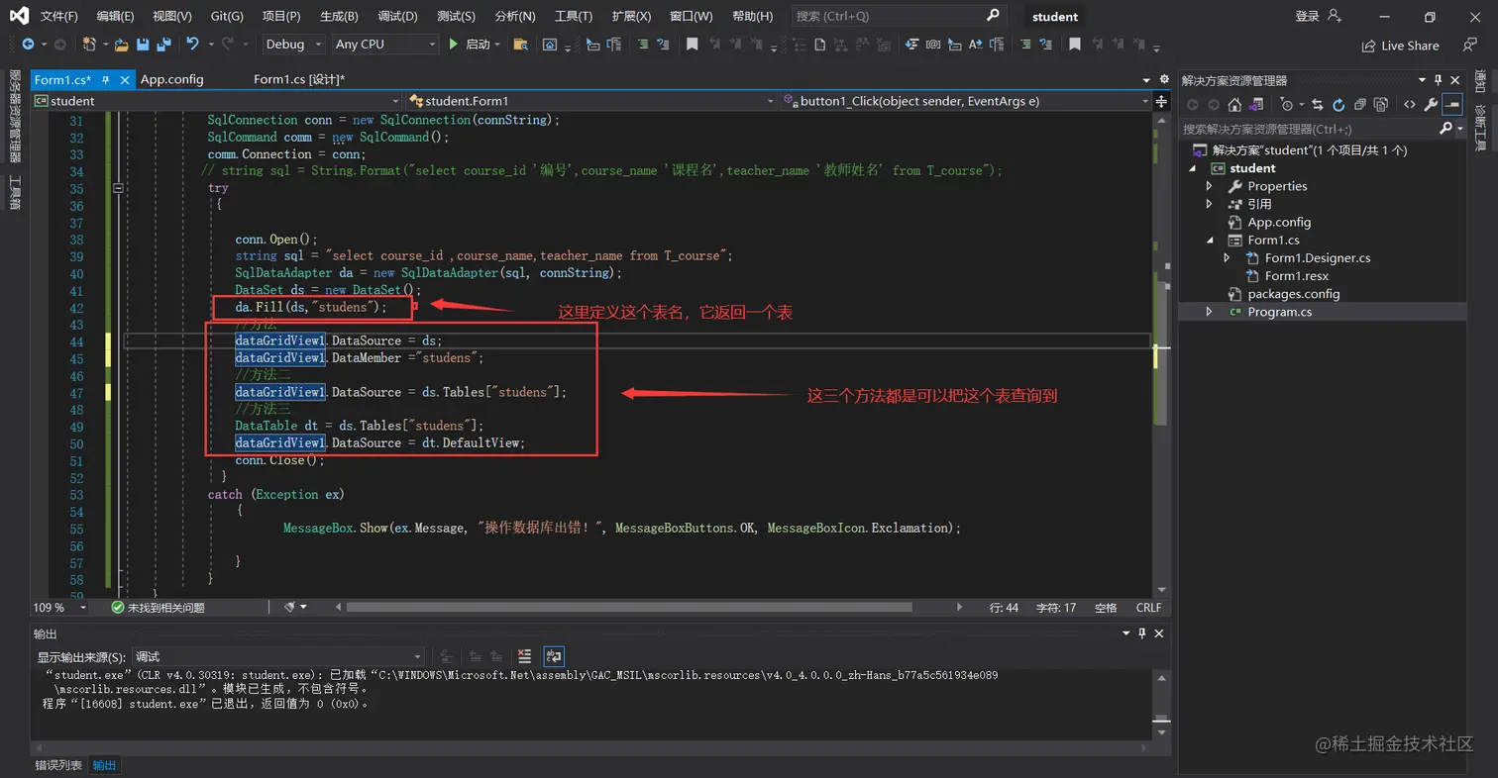Click the Properties wrench icon in Solution Explorer toolbar

1430,105
